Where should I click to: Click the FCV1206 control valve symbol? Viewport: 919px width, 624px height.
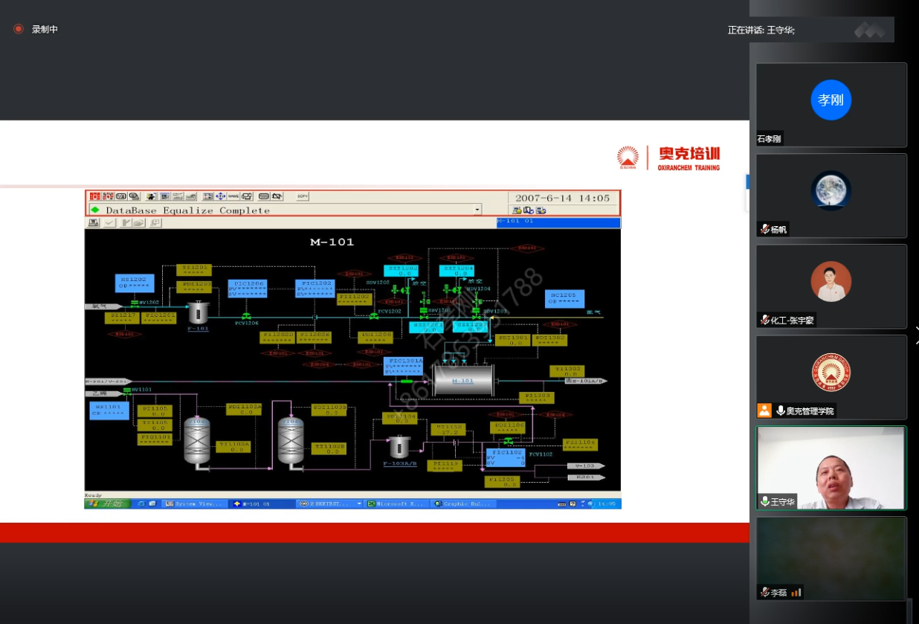245,316
